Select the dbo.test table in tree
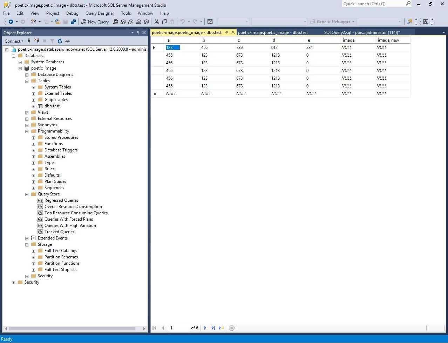This screenshot has width=448, height=343. pos(52,106)
